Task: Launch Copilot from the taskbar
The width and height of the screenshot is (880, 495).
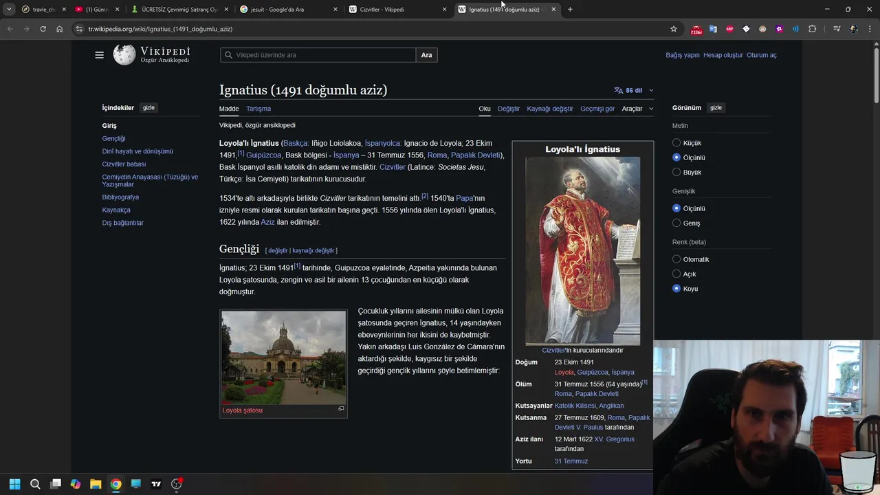Action: pos(76,484)
